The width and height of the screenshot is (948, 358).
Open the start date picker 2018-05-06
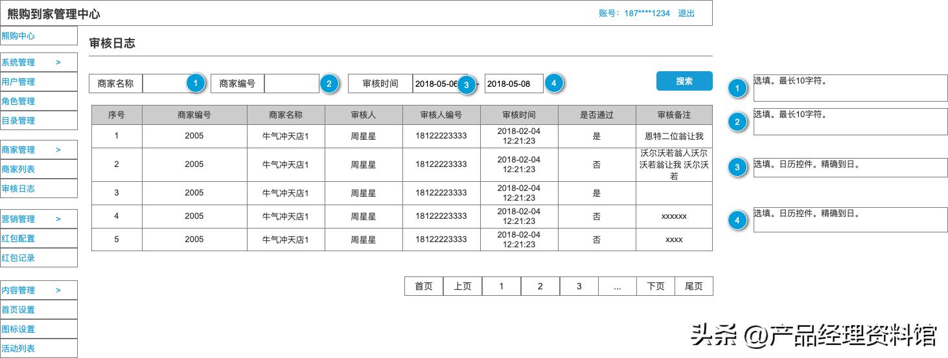click(x=440, y=84)
